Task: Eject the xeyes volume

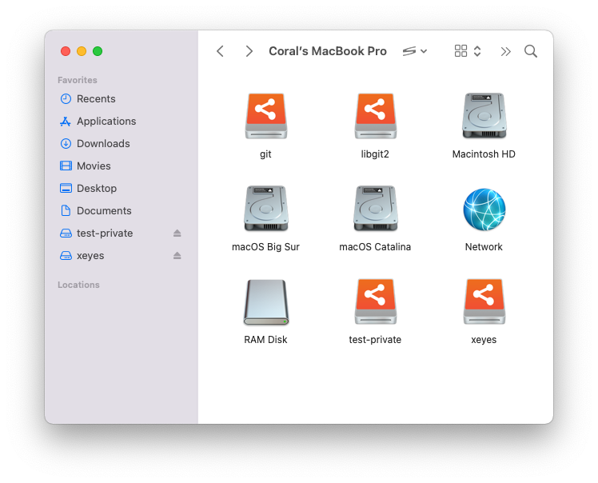Action: [177, 256]
